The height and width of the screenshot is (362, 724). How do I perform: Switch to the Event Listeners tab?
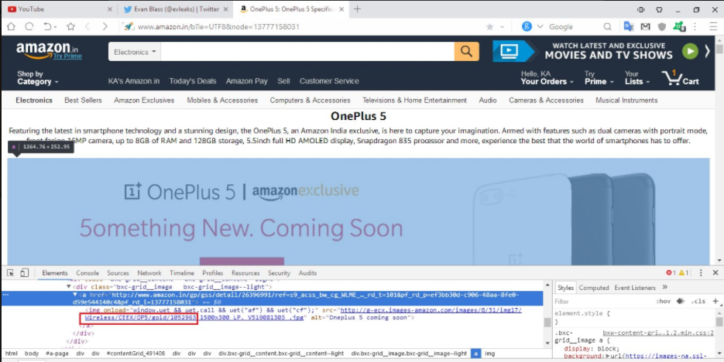tap(635, 287)
